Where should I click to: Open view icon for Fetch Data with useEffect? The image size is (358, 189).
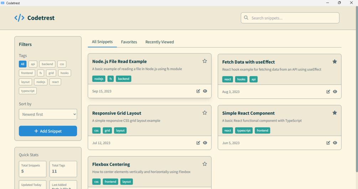click(x=335, y=92)
